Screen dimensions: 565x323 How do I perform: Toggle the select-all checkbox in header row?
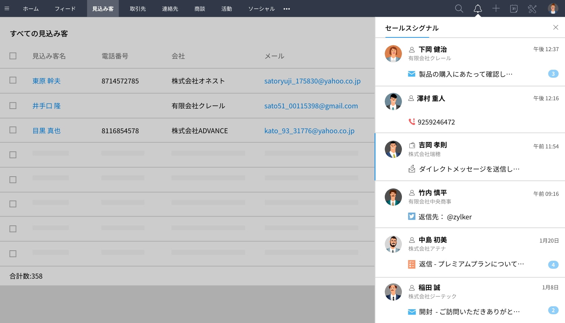(x=13, y=56)
